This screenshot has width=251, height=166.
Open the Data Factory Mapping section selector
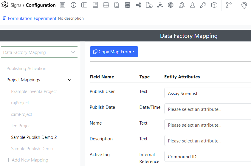coord(39,52)
